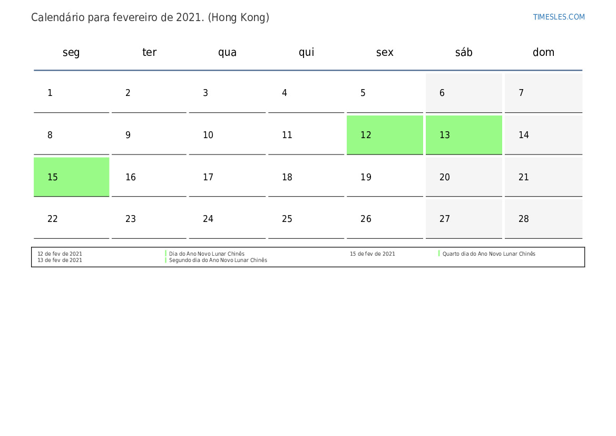Select the 'ter' weekday header
The image size is (616, 436).
[x=149, y=52]
